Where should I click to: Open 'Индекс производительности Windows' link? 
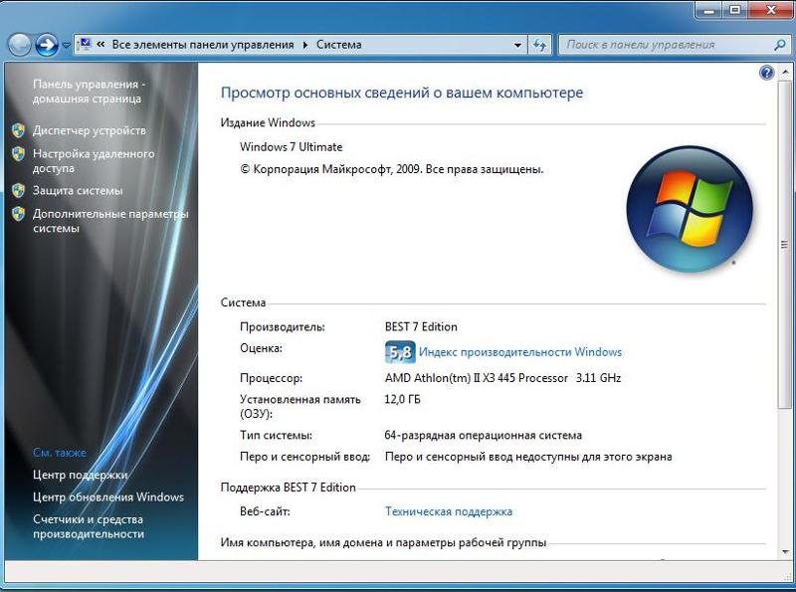pos(520,352)
